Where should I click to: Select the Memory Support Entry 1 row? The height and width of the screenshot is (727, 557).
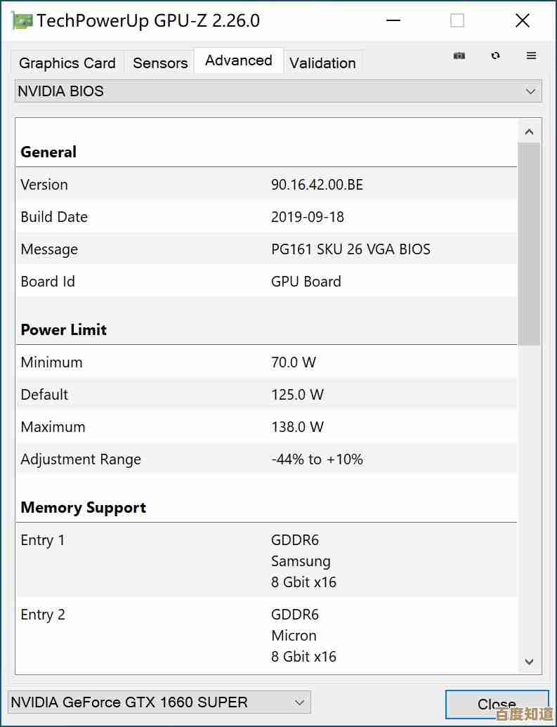(x=266, y=561)
